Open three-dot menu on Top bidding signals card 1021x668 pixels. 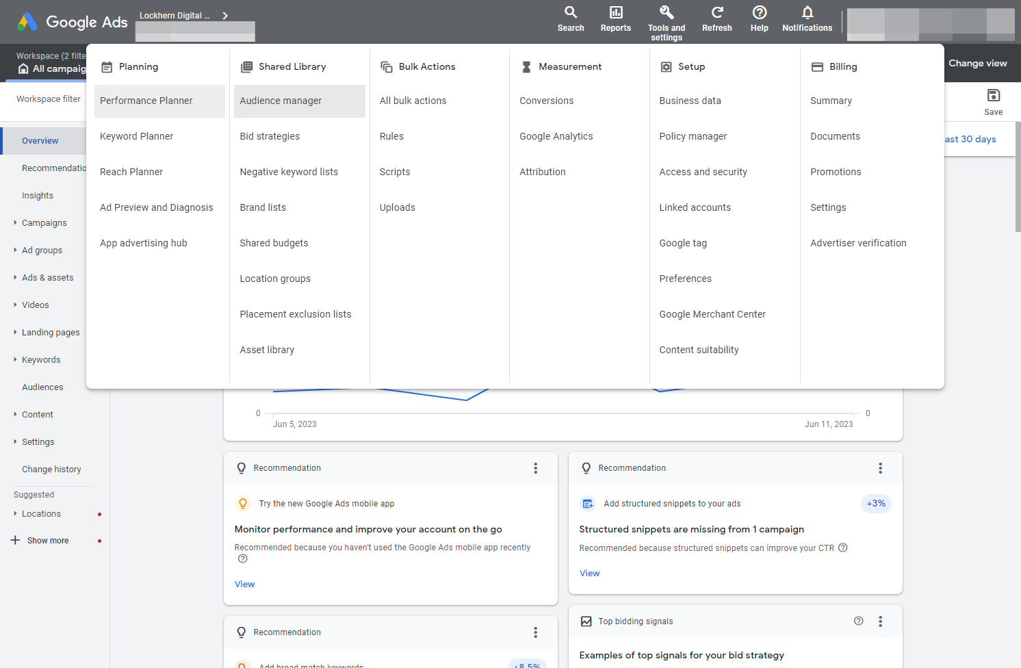pyautogui.click(x=881, y=621)
